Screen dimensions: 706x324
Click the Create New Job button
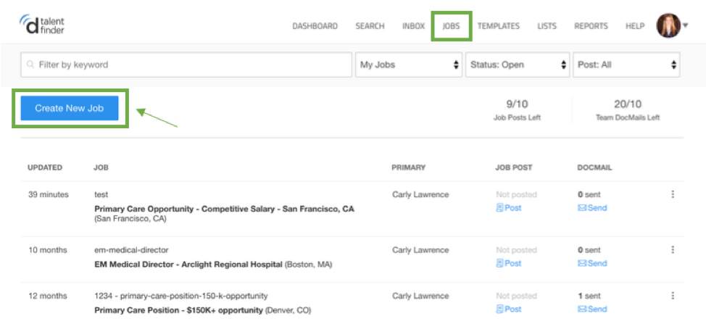70,108
